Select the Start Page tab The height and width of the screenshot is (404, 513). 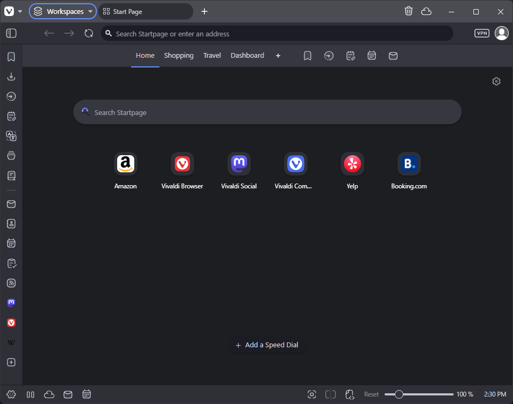(x=146, y=11)
